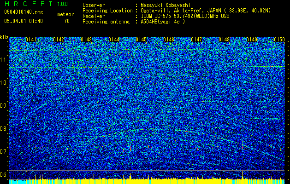Screen dimensions: 290x184
Task: Click the 0142 time marker
Action: coord(59,40)
